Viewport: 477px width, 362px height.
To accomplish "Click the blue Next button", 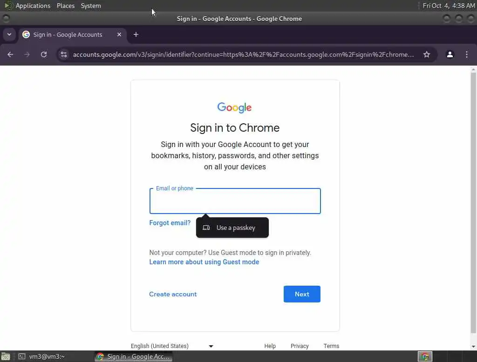I will tap(302, 294).
